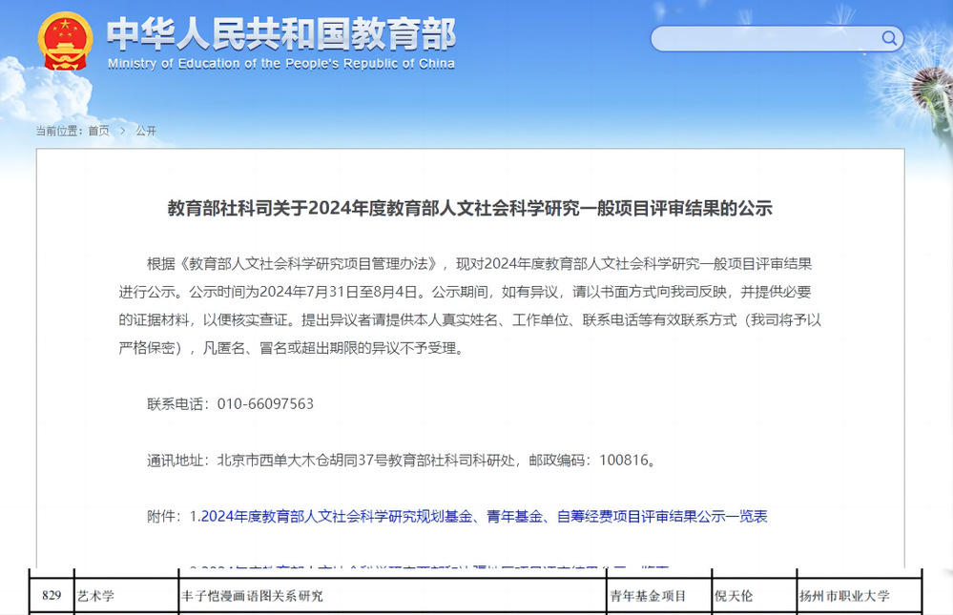953x615 pixels.
Task: Select the applicant name 倪天伦
Action: pyautogui.click(x=734, y=596)
